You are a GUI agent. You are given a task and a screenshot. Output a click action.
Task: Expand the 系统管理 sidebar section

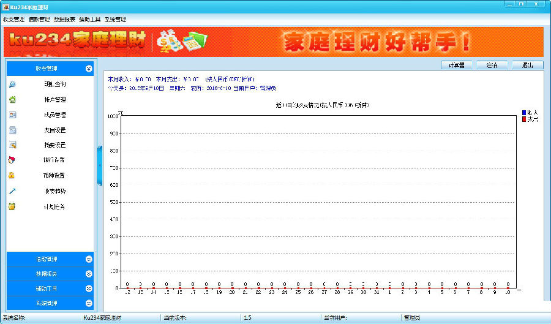click(50, 303)
